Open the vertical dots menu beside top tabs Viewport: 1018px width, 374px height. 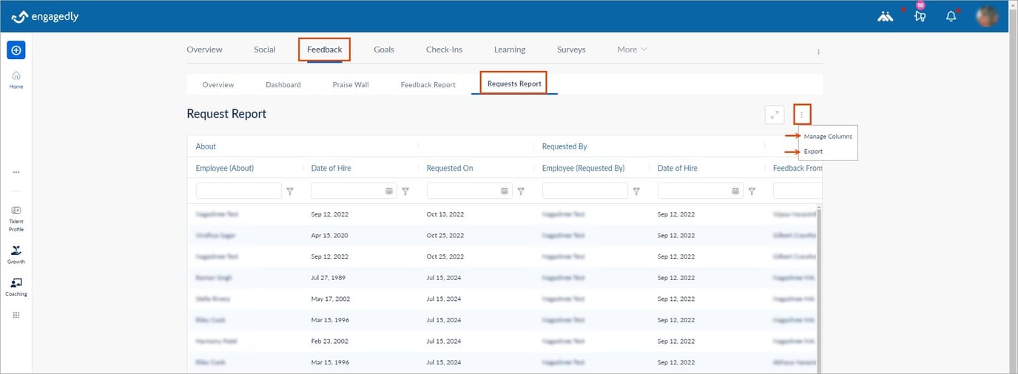coord(818,52)
